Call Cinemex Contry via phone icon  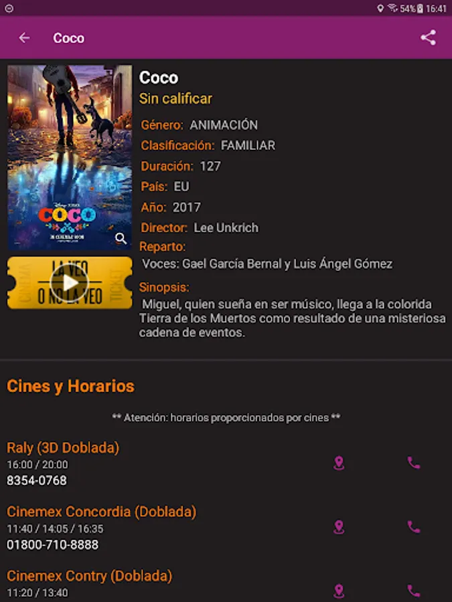coord(414,591)
